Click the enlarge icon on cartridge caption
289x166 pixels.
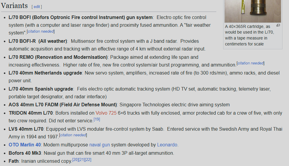coord(278,26)
